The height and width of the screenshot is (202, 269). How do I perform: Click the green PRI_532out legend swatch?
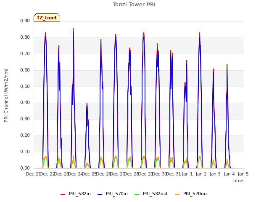tap(137, 194)
